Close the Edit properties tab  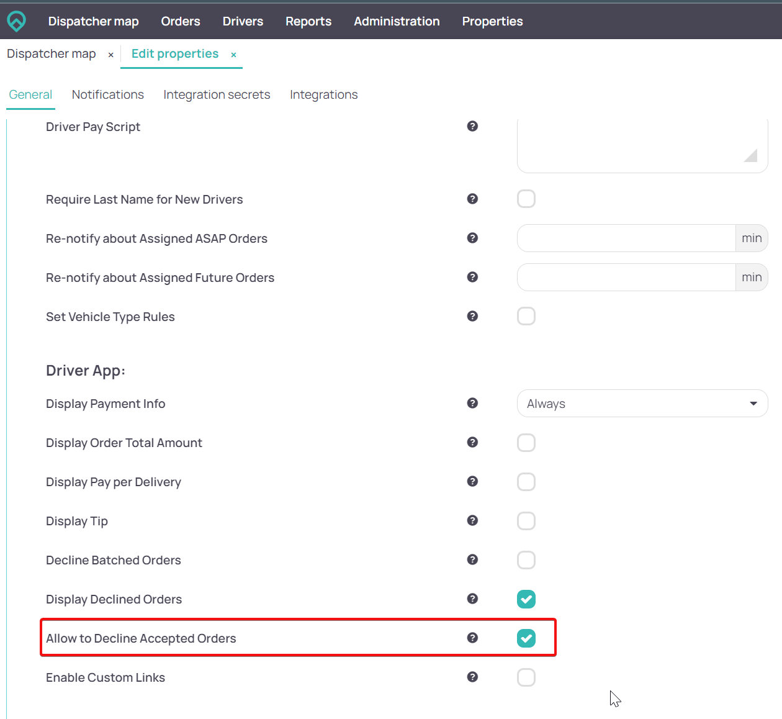click(234, 55)
